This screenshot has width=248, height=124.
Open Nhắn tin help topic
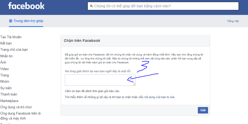point(7,56)
